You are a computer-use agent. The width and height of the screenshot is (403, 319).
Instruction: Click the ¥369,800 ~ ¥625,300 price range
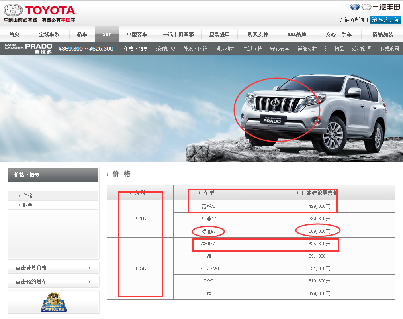[x=86, y=49]
